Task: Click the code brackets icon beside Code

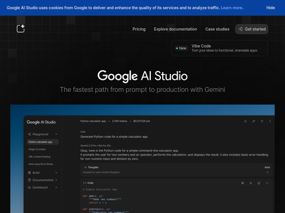Action: point(85,183)
